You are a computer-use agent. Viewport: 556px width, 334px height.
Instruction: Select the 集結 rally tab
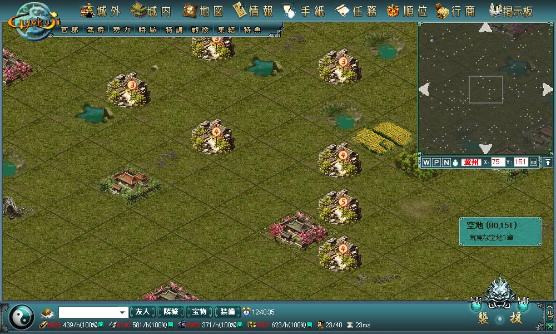coord(226,30)
